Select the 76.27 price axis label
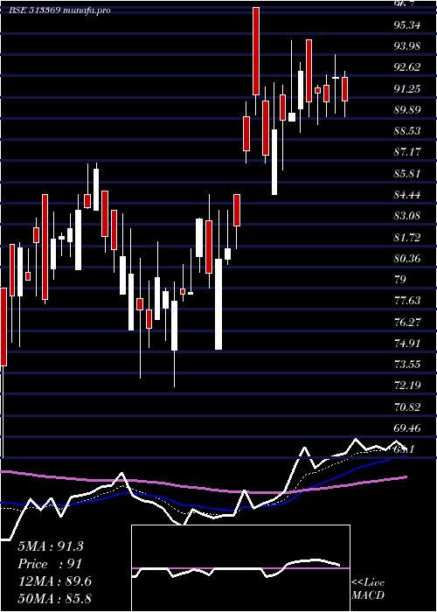The width and height of the screenshot is (437, 612). pyautogui.click(x=408, y=322)
